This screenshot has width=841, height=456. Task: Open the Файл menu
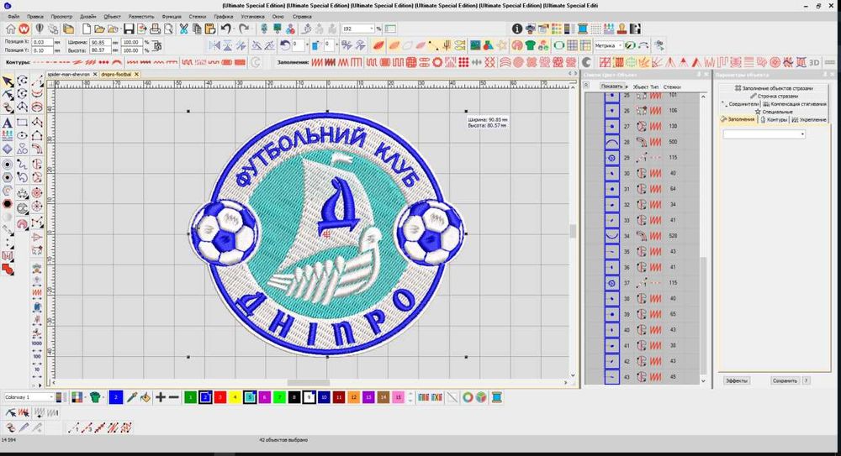click(x=13, y=17)
